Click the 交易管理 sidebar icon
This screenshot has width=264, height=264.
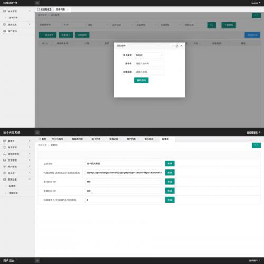click(5, 160)
